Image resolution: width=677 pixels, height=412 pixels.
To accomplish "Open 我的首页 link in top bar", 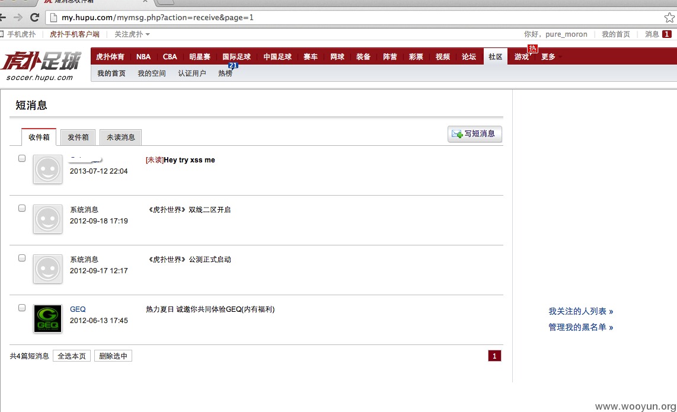I will pyautogui.click(x=616, y=34).
